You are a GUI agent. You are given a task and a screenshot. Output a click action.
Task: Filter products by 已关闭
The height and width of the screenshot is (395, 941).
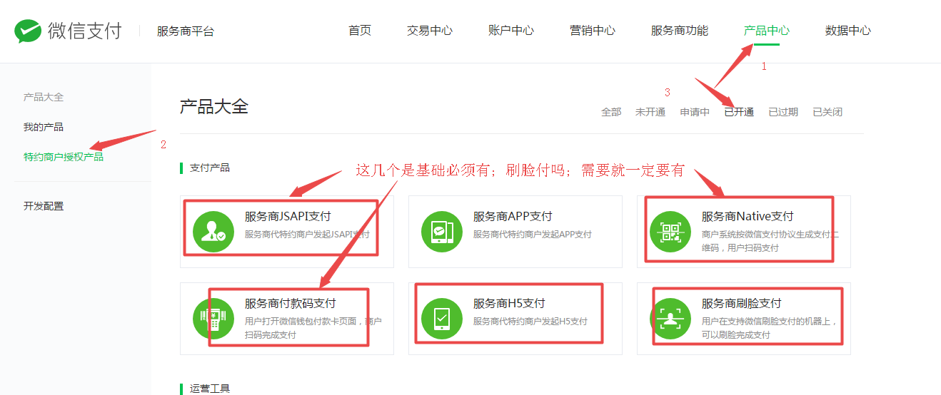point(827,112)
